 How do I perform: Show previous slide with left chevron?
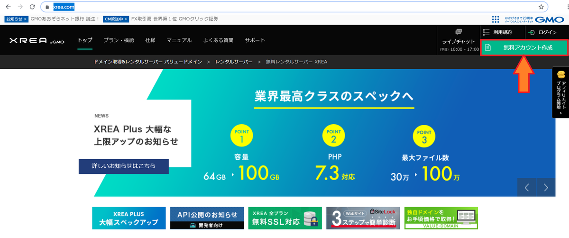pos(527,188)
